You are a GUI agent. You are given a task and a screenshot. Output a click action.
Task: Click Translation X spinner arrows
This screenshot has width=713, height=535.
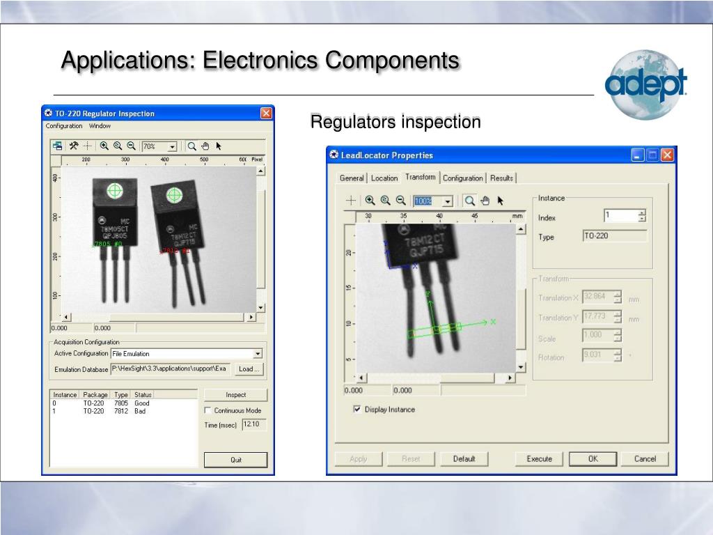[x=617, y=297]
